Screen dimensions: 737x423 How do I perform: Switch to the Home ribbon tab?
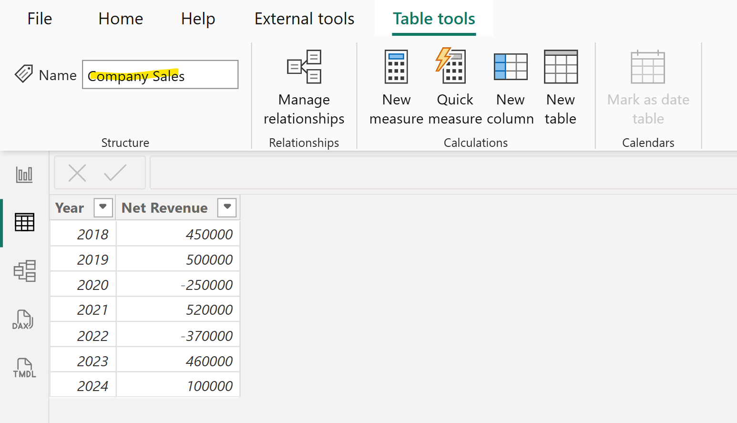point(120,19)
